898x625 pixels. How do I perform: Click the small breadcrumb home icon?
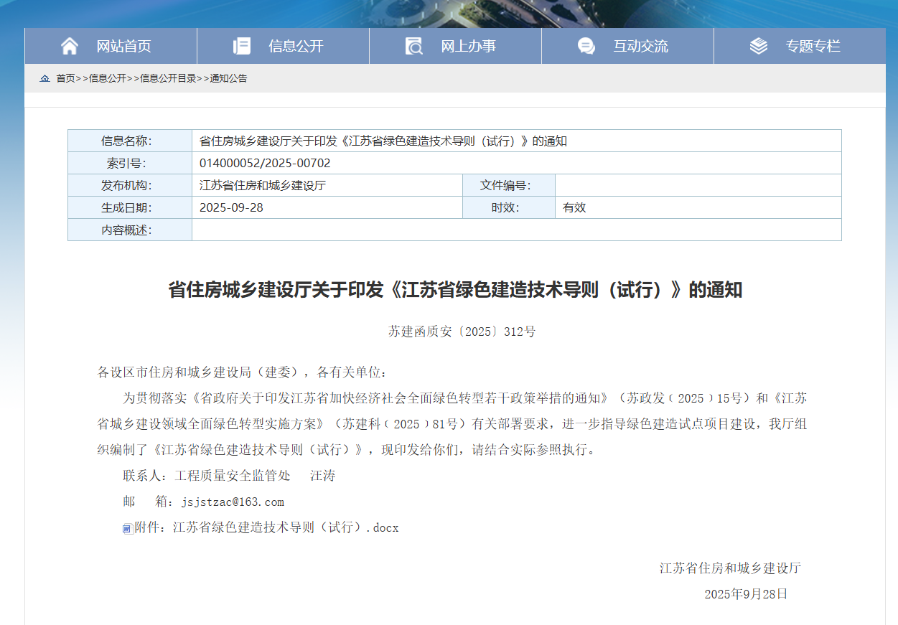[45, 78]
